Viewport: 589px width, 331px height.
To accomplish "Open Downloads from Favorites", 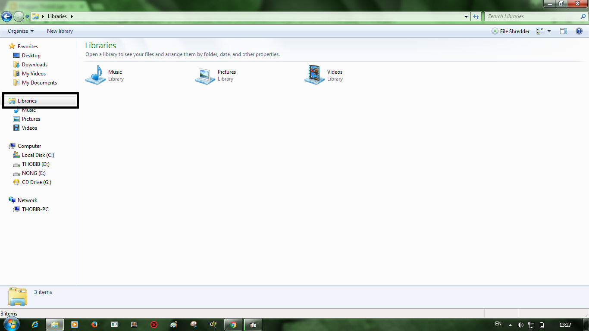I will click(34, 64).
